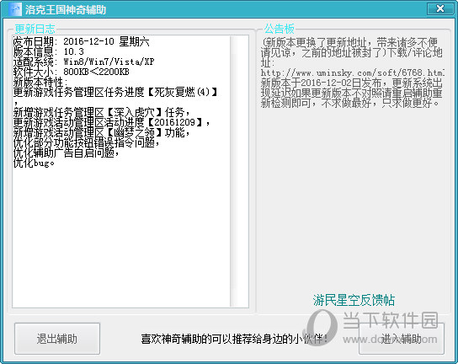
Task: Close the 洛克王国神奇辅助 window
Action: click(x=440, y=8)
